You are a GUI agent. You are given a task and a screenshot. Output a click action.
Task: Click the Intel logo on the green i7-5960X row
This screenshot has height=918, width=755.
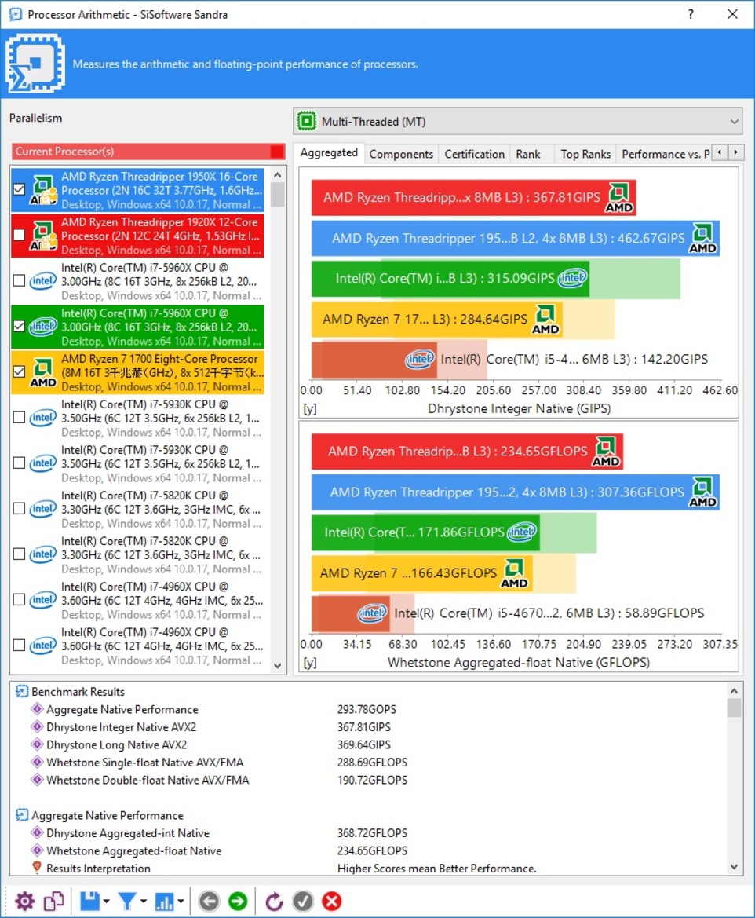pos(42,326)
